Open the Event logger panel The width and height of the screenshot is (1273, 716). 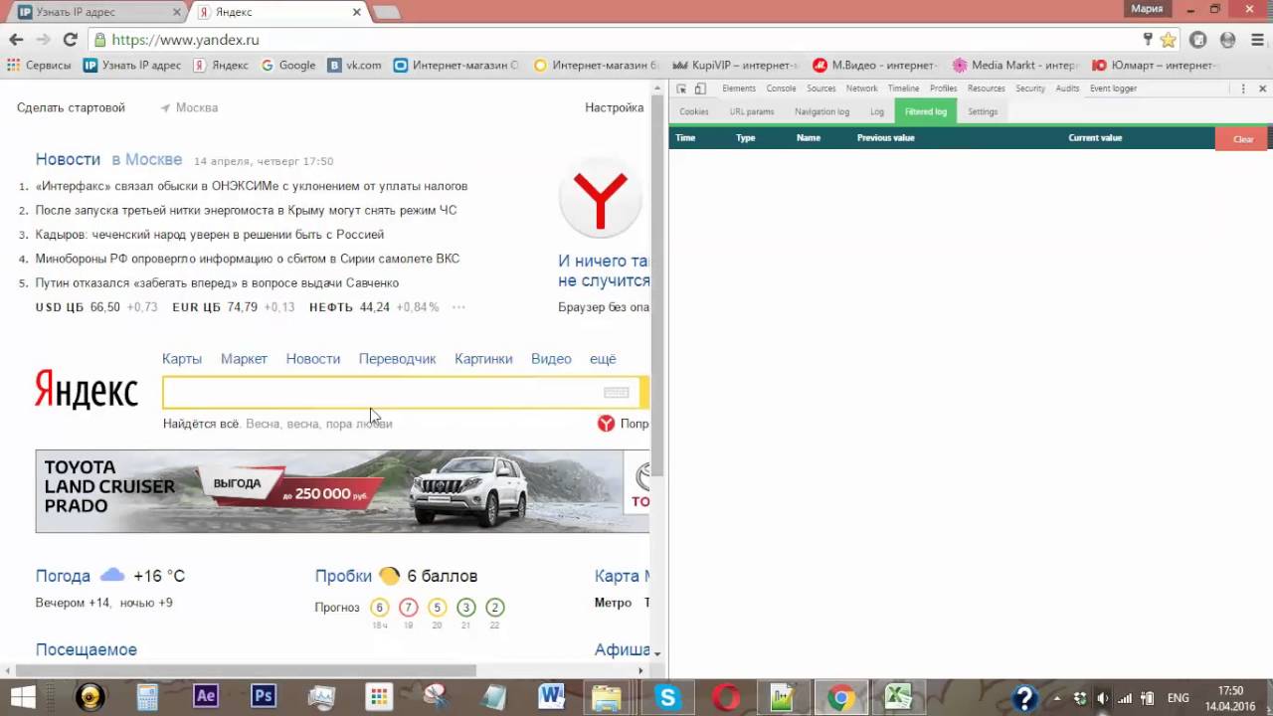(1113, 89)
